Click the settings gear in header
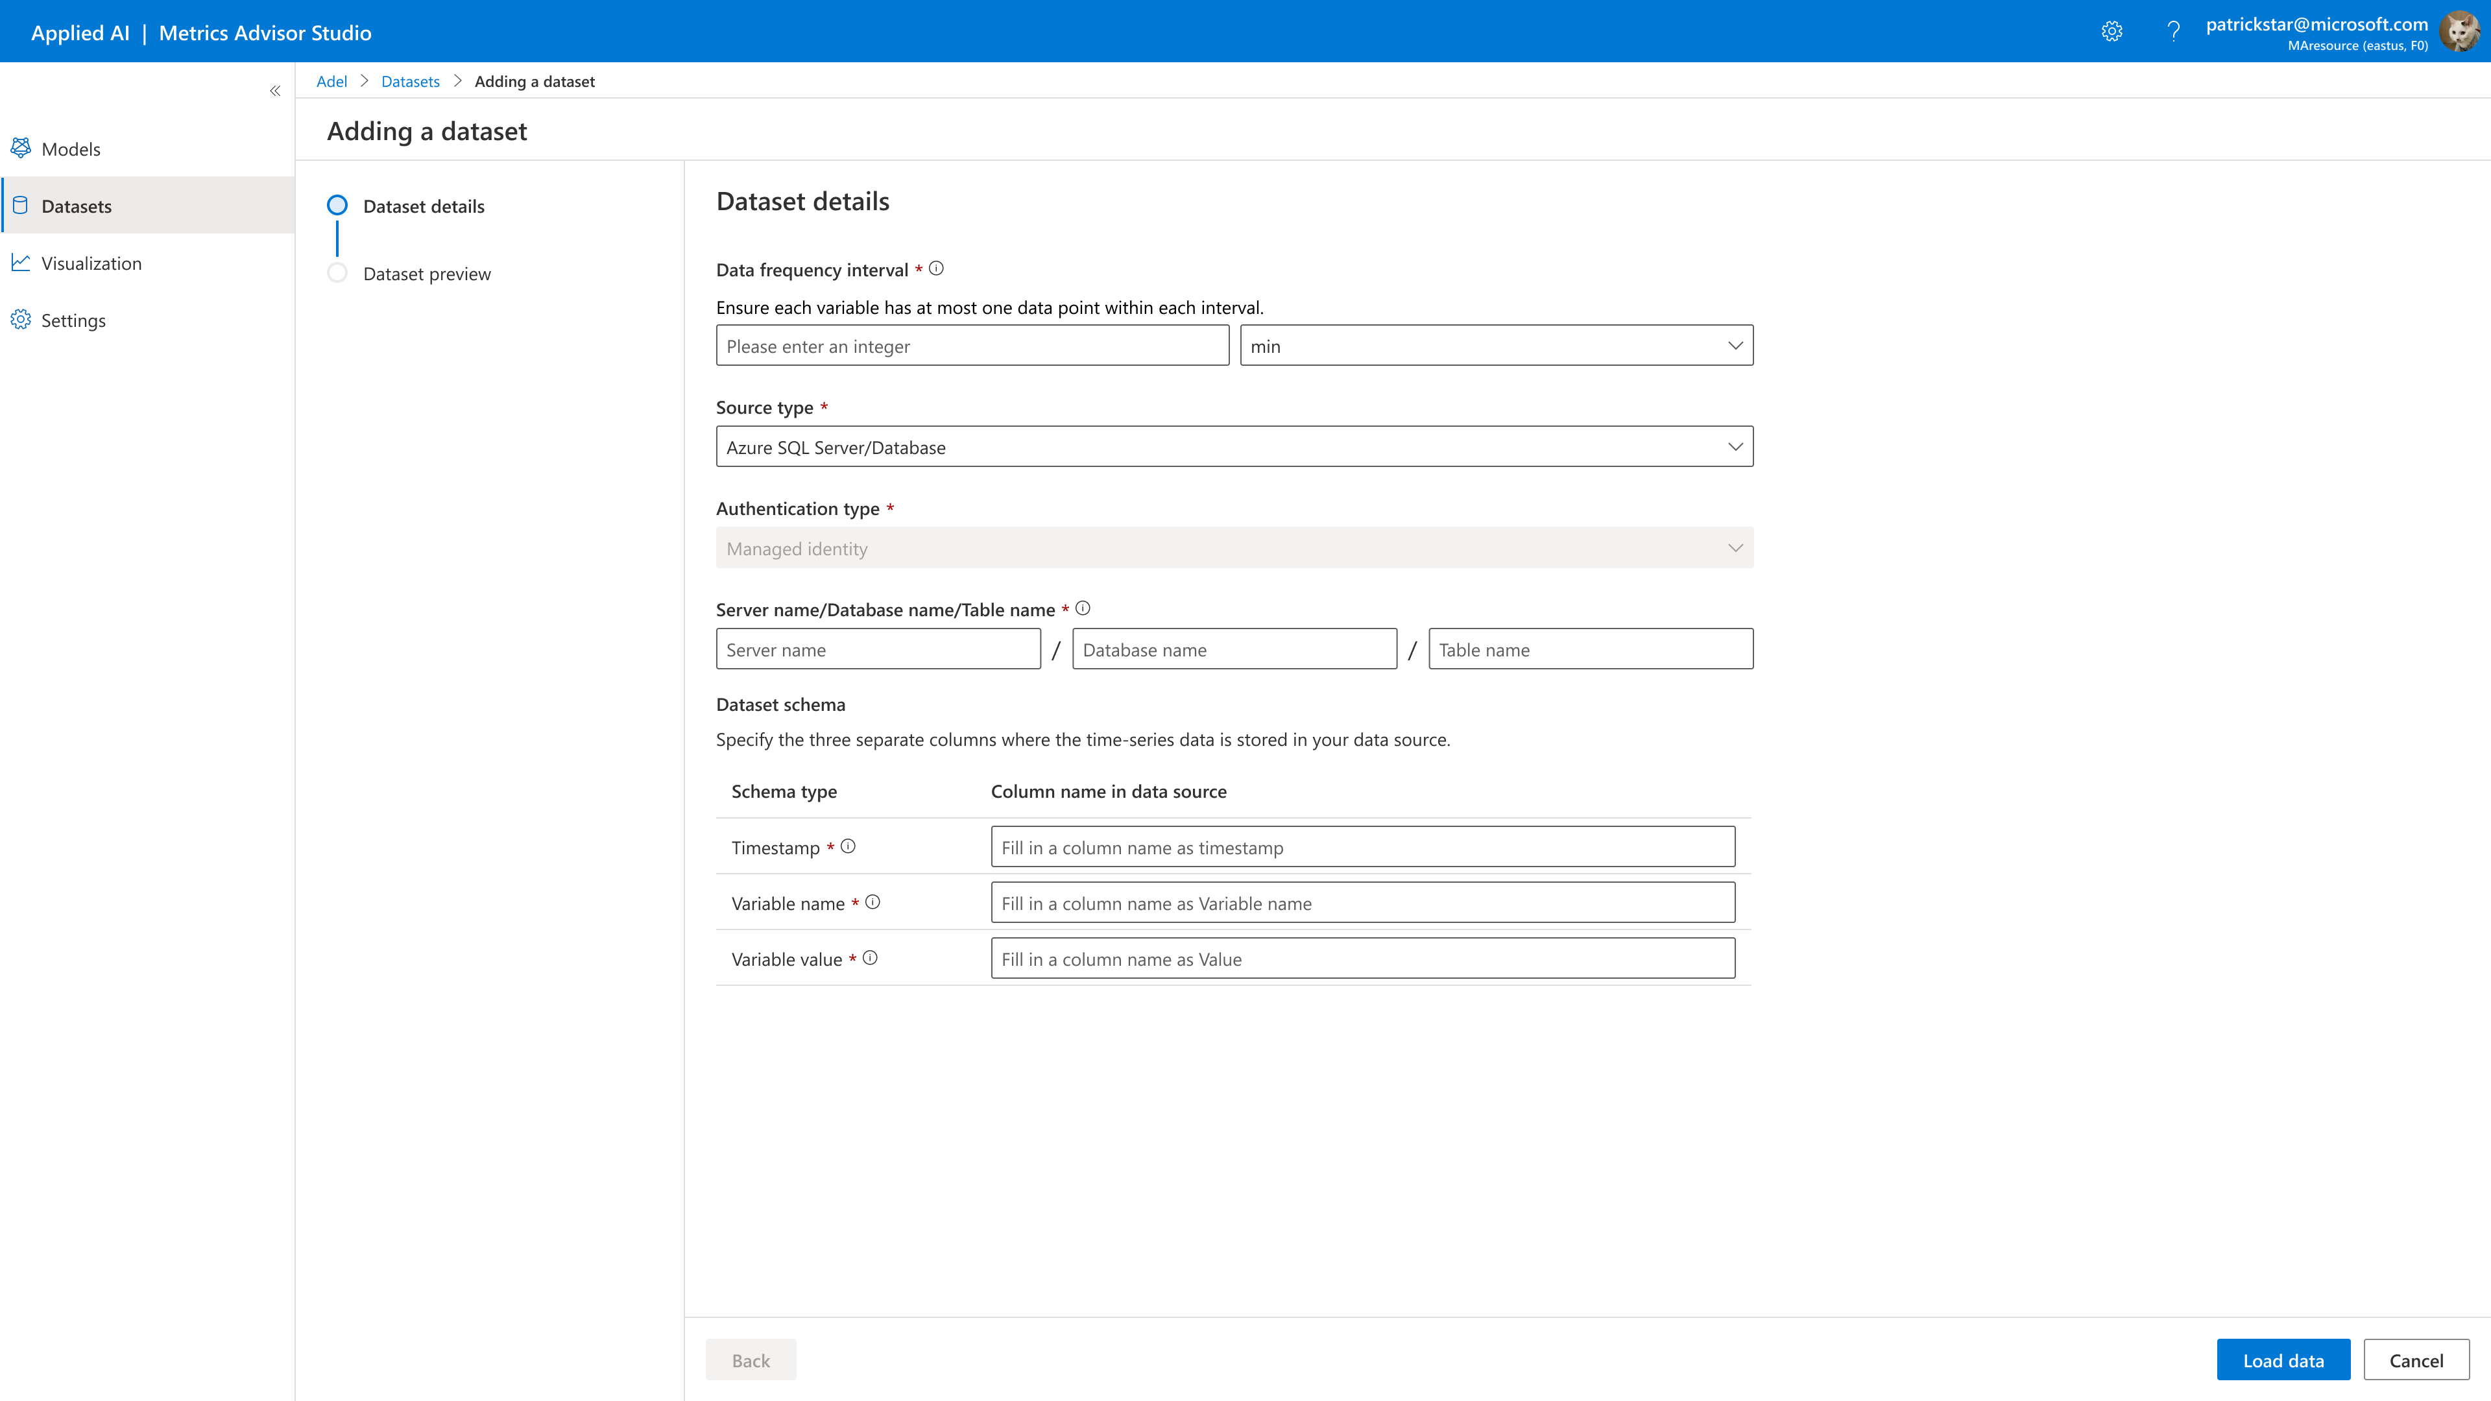The width and height of the screenshot is (2491, 1401). point(2112,32)
